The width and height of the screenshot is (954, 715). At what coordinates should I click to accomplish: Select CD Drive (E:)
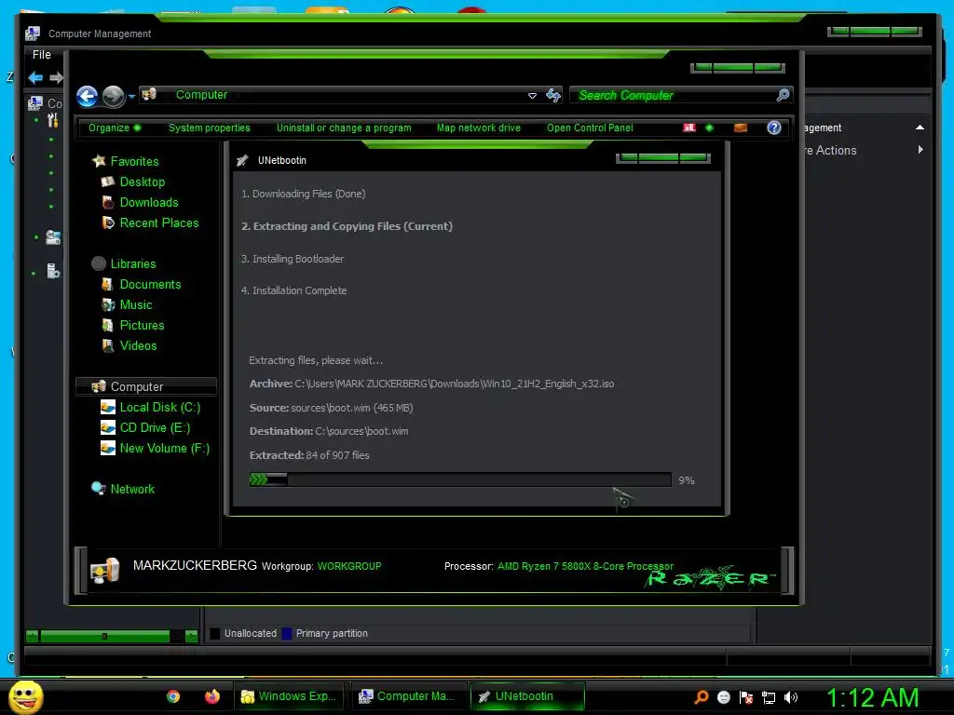tap(156, 428)
